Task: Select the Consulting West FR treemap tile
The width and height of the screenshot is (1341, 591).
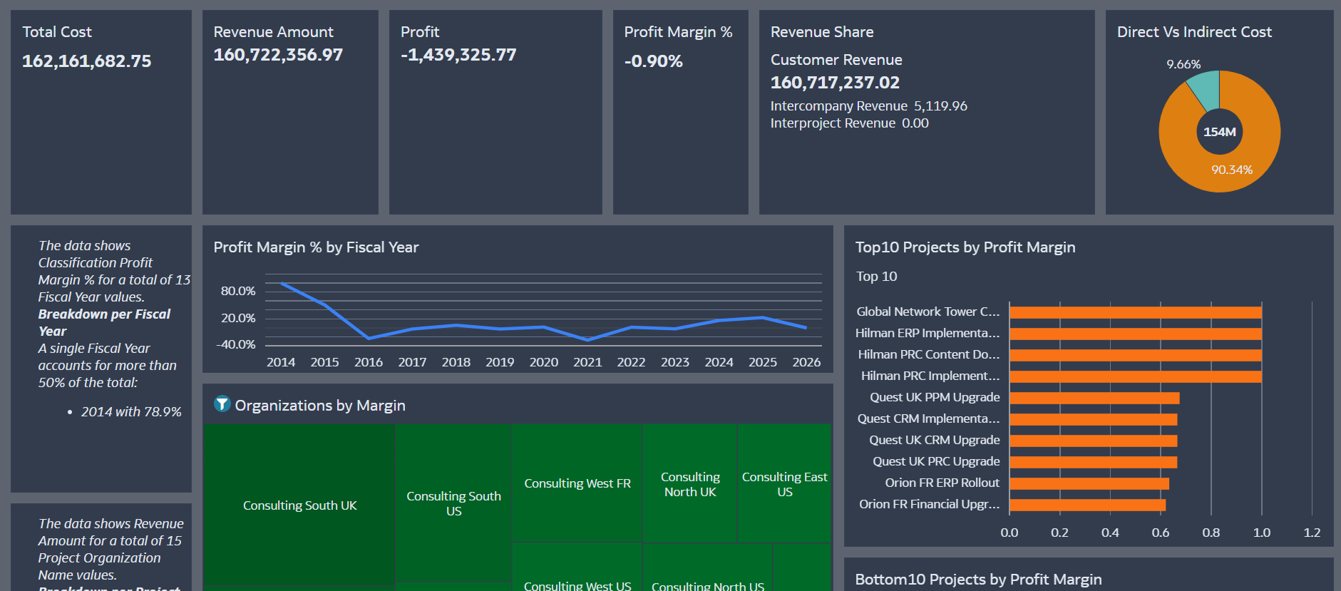Action: pyautogui.click(x=577, y=483)
